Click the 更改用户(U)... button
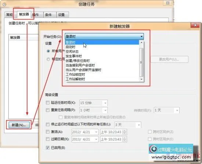Image resolution: width=202 pixels, height=164 pixels. tap(169, 60)
